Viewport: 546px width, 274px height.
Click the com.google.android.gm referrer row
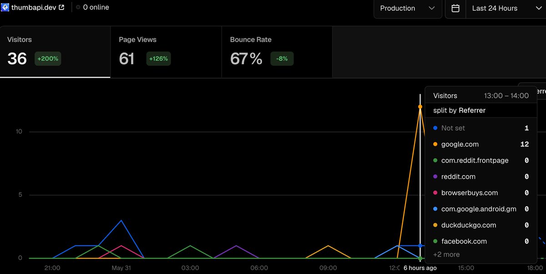[481, 209]
